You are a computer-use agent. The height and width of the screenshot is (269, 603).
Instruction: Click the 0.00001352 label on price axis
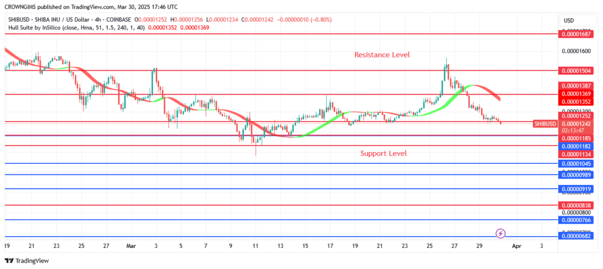coord(577,102)
